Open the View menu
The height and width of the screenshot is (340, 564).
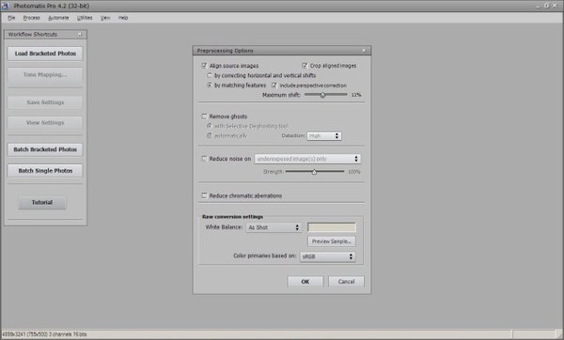pos(105,18)
